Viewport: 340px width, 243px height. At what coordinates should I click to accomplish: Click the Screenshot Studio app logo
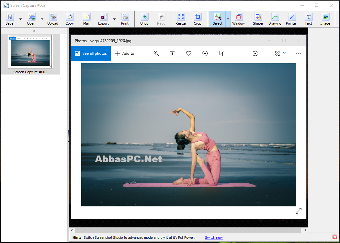pos(6,5)
